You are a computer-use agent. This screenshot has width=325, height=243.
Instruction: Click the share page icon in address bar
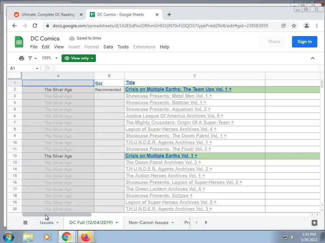coord(283,26)
